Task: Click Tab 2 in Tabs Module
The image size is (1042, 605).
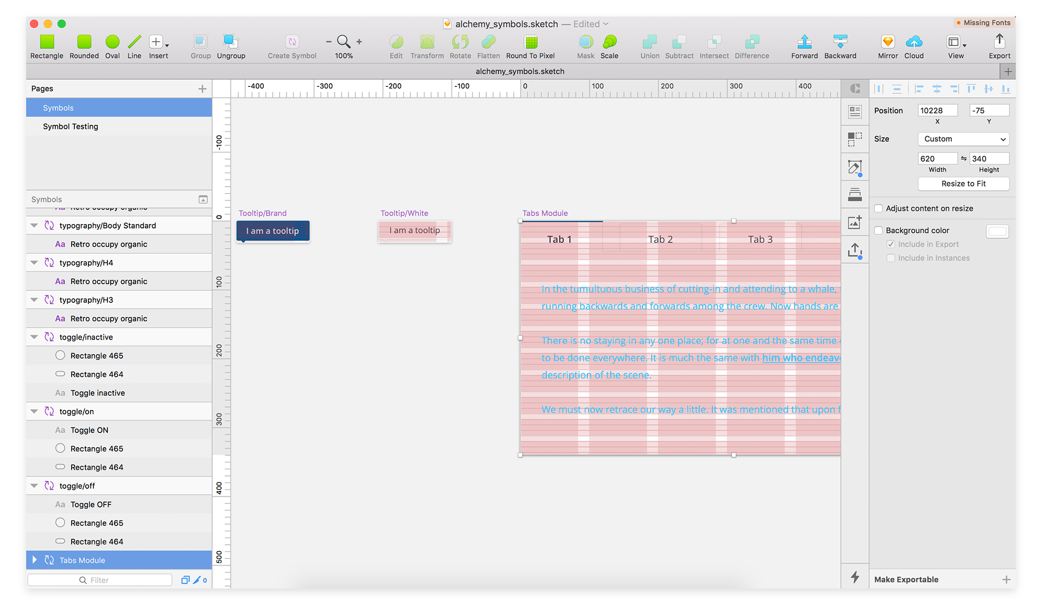Action: 660,239
